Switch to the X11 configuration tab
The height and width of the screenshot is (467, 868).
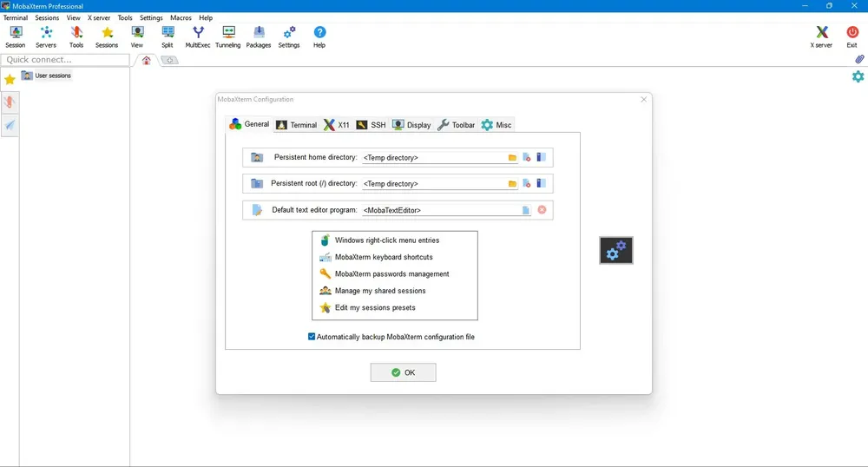point(337,125)
